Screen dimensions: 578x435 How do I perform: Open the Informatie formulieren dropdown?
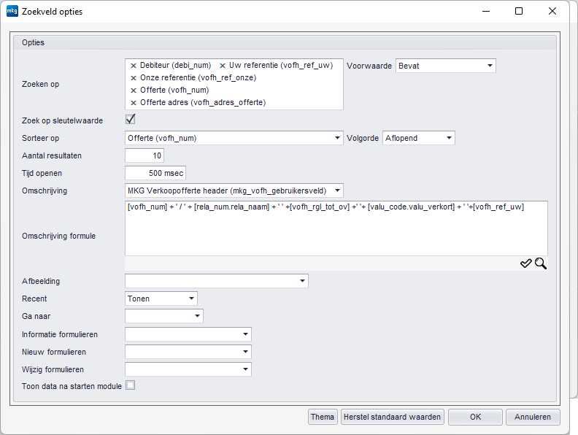tap(188, 334)
